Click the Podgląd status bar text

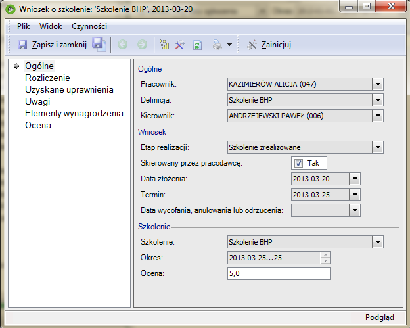[379, 317]
